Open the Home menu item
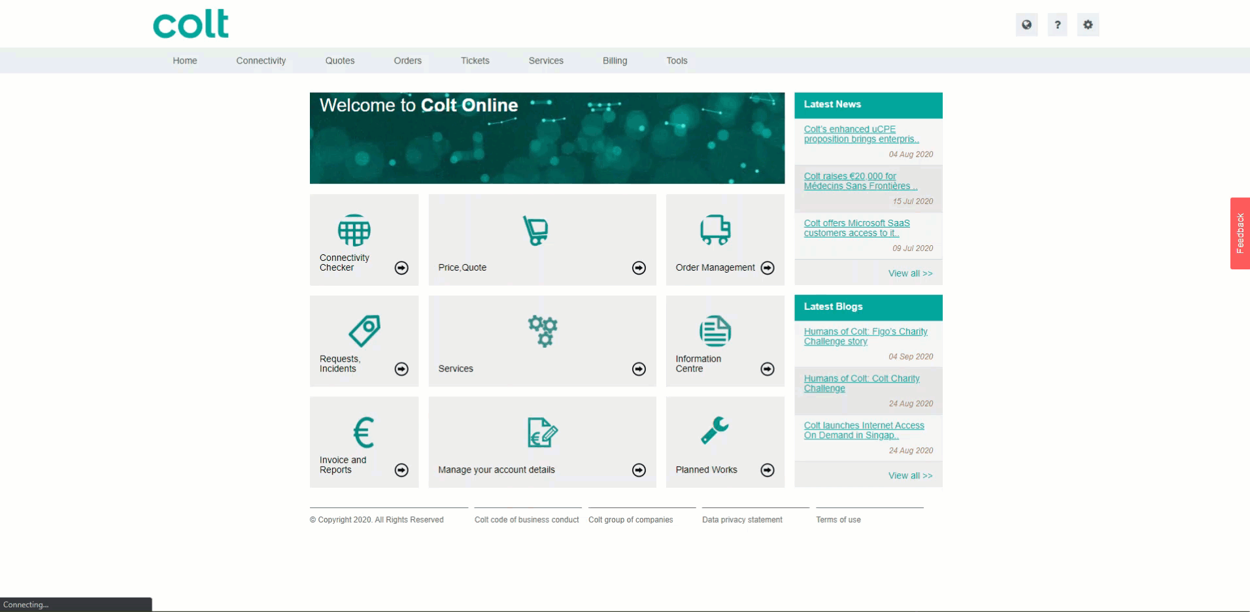Image resolution: width=1250 pixels, height=612 pixels. click(185, 61)
